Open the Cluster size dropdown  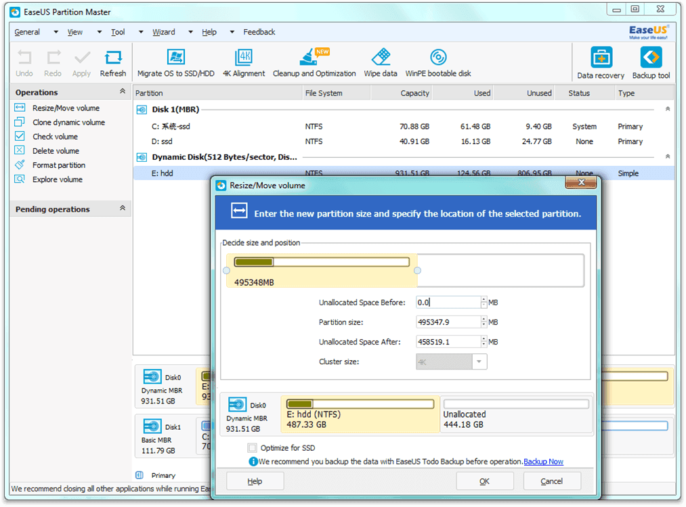pyautogui.click(x=479, y=361)
